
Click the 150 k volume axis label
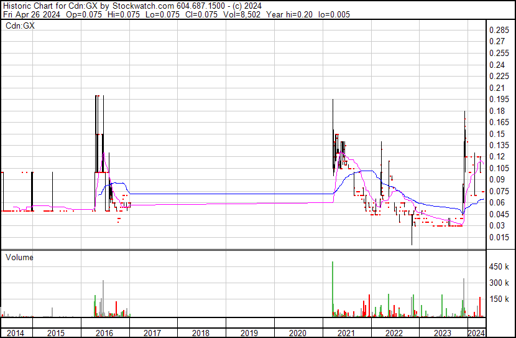click(499, 299)
